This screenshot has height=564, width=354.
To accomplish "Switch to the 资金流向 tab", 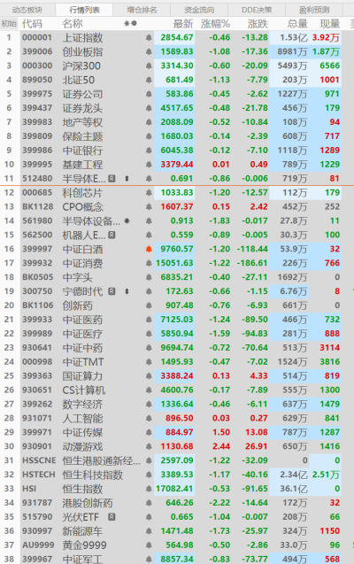I will [199, 10].
